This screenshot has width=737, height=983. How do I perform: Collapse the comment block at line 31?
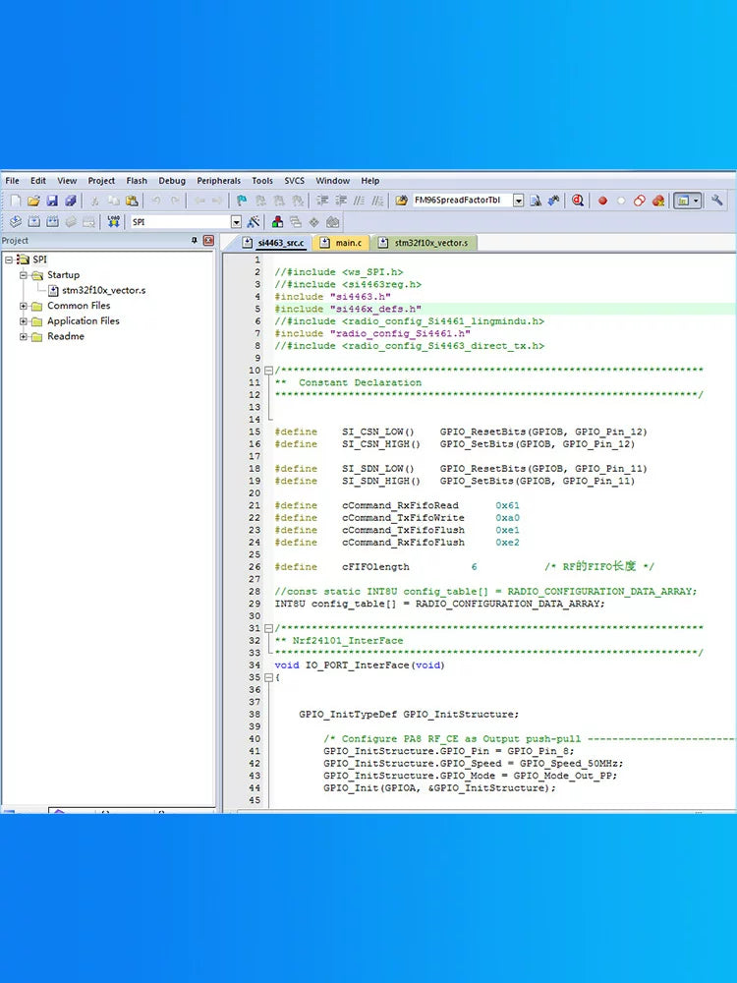(x=269, y=628)
